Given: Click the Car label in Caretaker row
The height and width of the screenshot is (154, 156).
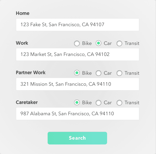Looking at the screenshot, I should pos(108,103).
